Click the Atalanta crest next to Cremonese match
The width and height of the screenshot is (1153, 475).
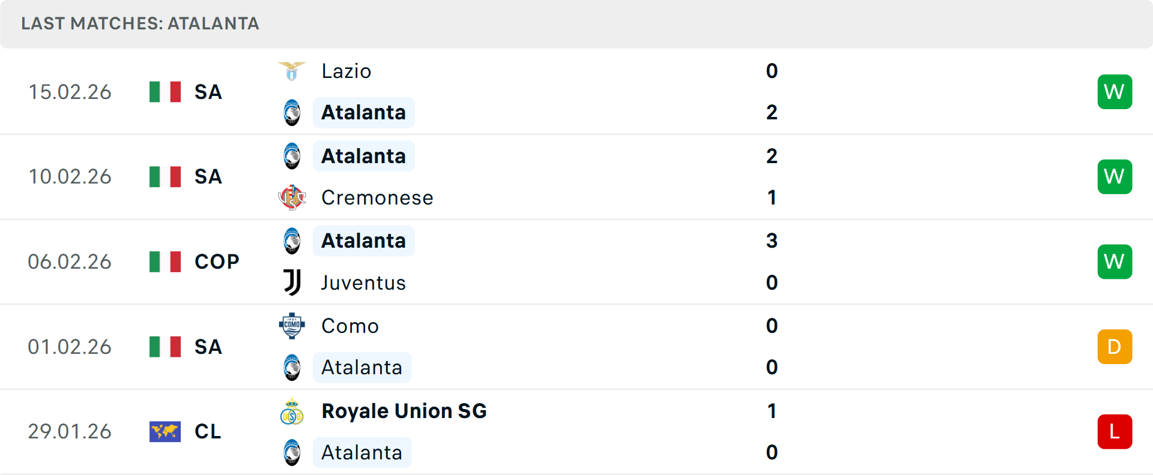291,155
